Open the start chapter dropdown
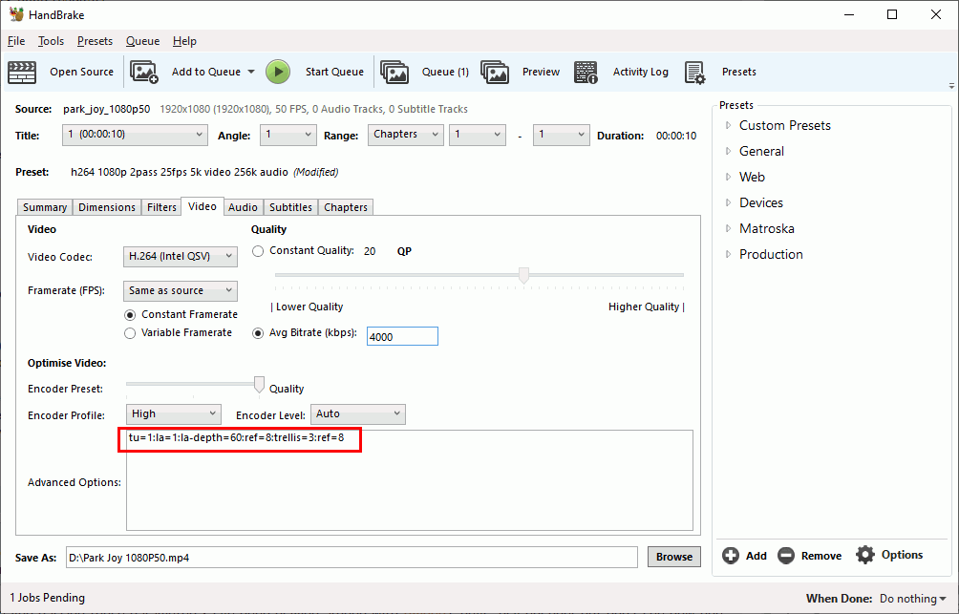The height and width of the screenshot is (614, 959). [x=477, y=136]
